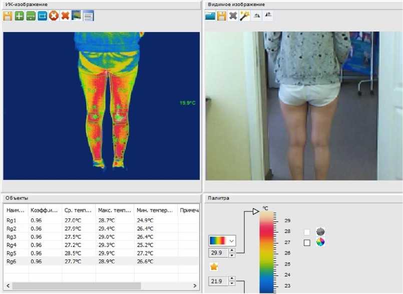Click the green plus icon in IR toolbar

pyautogui.click(x=19, y=16)
